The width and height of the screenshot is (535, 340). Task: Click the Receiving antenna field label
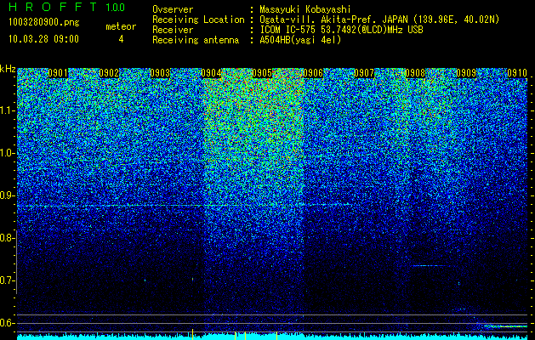(196, 40)
